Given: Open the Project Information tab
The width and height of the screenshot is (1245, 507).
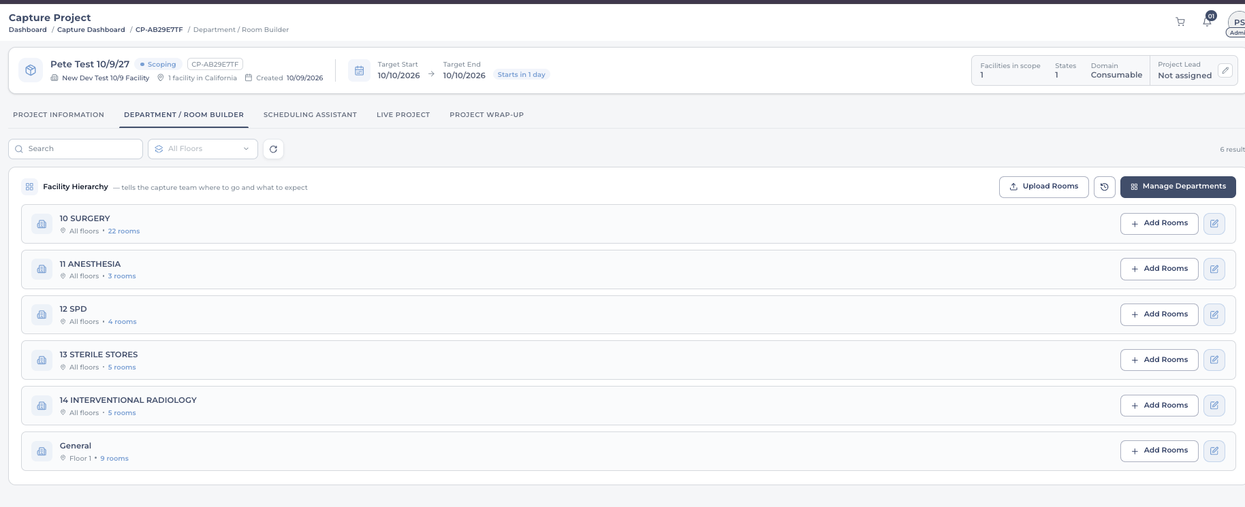Looking at the screenshot, I should click(59, 115).
